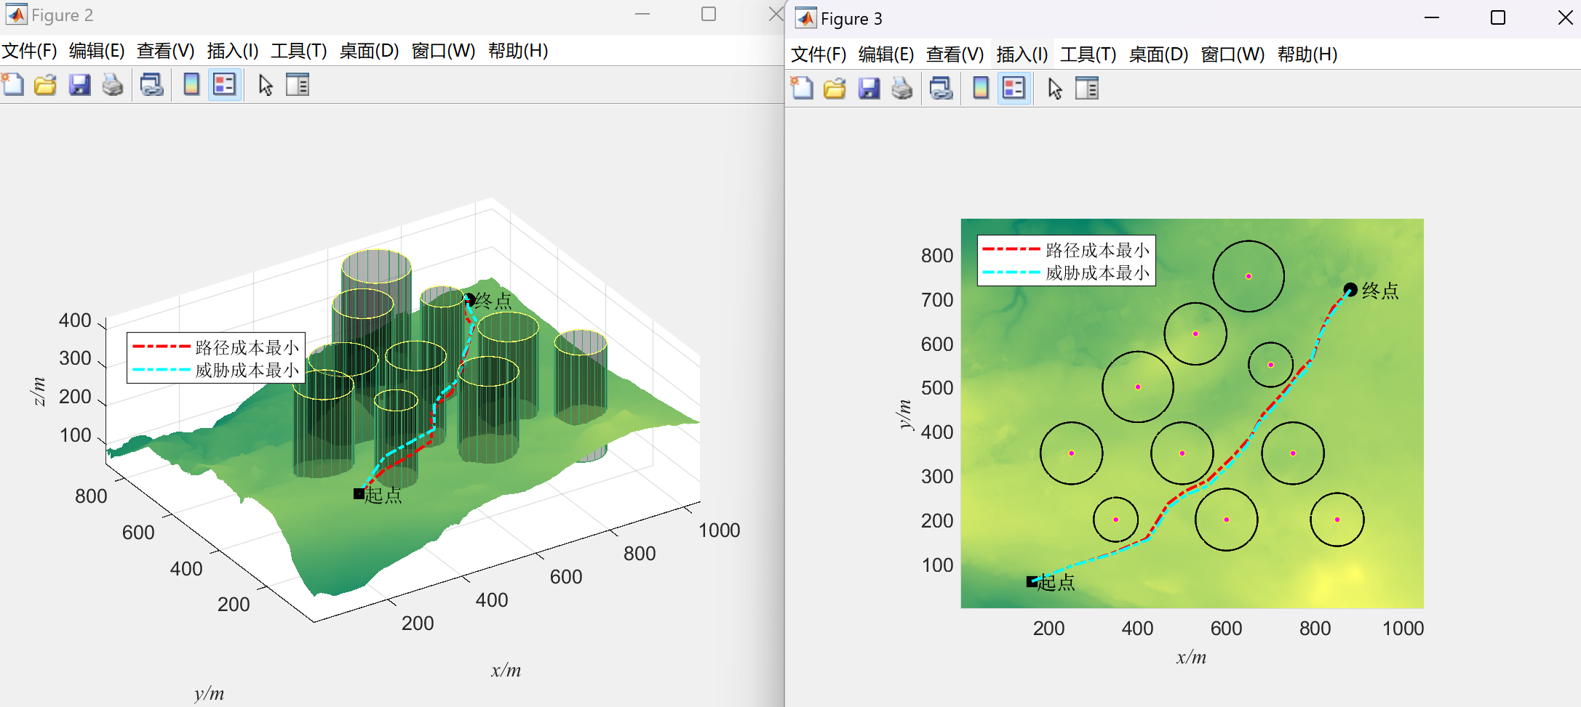Open Property Inspector in Figure 3 toolbar
The width and height of the screenshot is (1581, 707).
(1086, 89)
